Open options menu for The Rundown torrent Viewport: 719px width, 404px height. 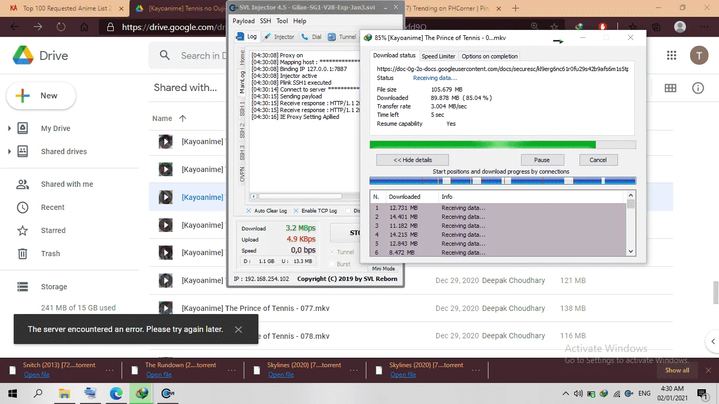232,370
